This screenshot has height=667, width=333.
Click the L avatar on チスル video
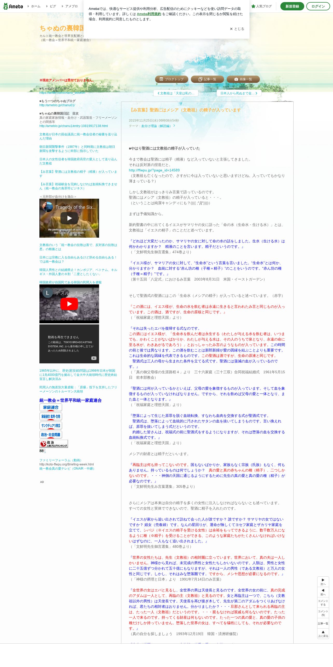click(48, 293)
